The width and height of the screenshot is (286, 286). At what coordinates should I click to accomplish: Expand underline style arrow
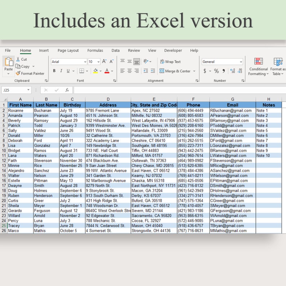73,71
